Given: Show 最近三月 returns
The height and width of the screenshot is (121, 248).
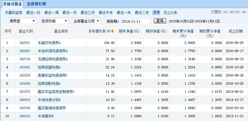Looking at the screenshot, I should pos(88,13).
